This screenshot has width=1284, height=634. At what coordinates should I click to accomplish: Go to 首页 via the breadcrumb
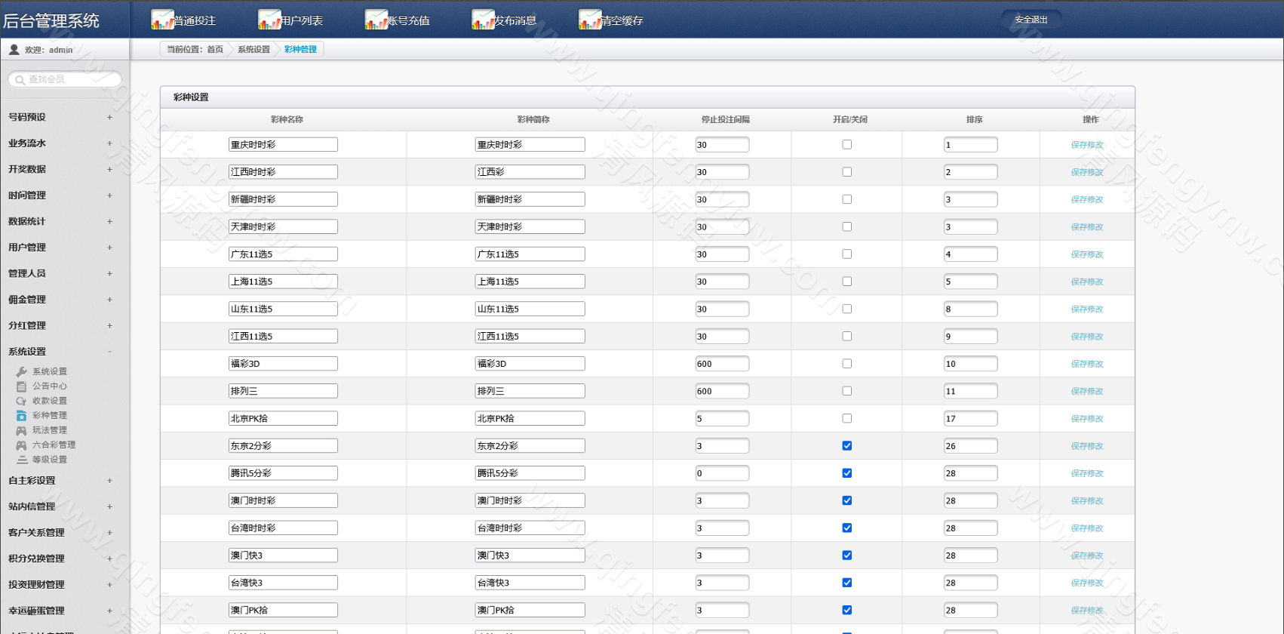[215, 50]
